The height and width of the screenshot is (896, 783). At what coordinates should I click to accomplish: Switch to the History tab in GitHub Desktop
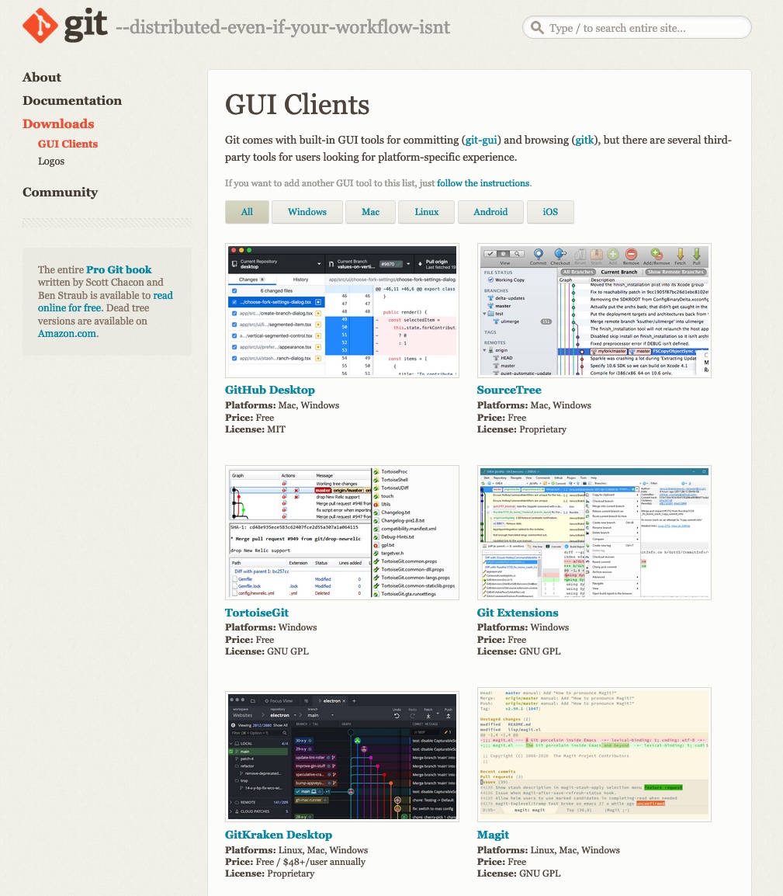[301, 280]
